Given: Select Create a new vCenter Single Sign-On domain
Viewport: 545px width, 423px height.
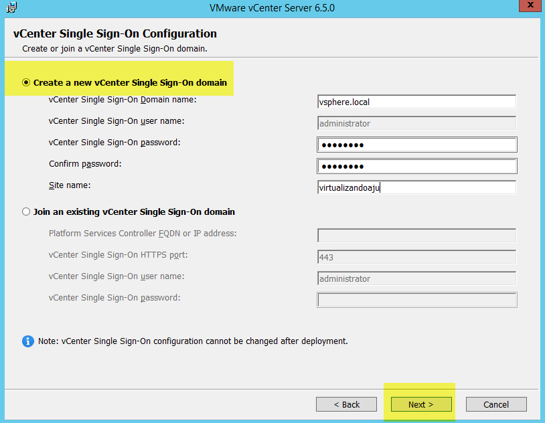Looking at the screenshot, I should [x=27, y=83].
